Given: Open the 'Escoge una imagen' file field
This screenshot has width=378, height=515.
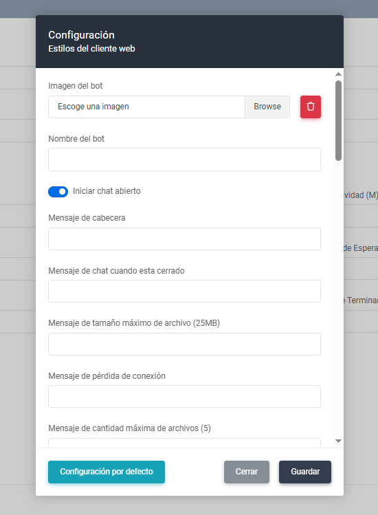Looking at the screenshot, I should [x=147, y=107].
